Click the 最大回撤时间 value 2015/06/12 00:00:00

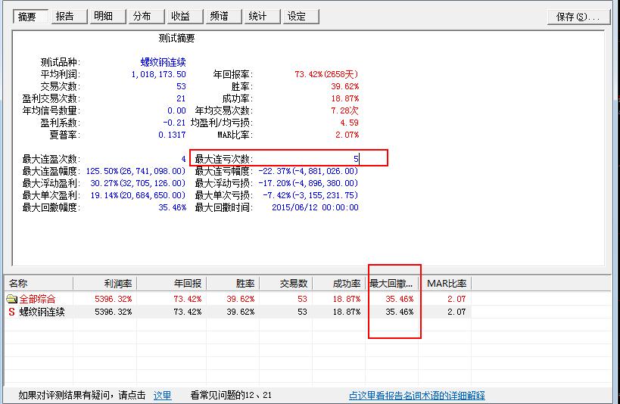pos(315,207)
